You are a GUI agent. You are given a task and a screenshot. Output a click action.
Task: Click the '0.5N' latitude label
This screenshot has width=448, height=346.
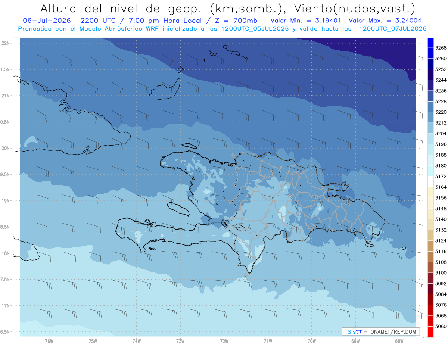pos(6,122)
